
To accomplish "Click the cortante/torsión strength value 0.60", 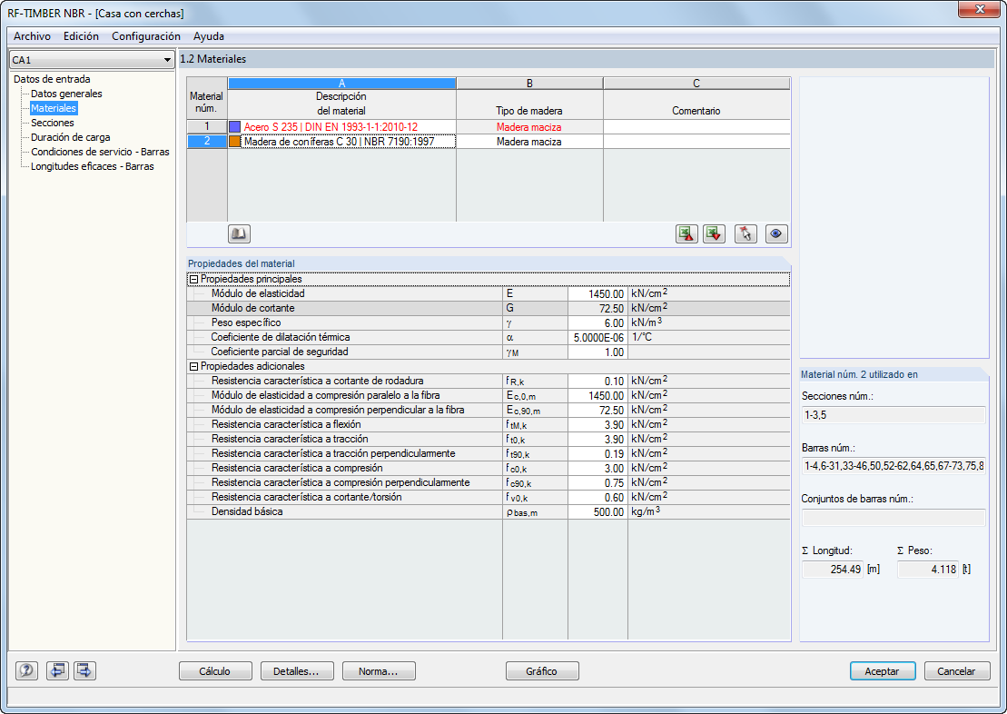I will (x=597, y=498).
